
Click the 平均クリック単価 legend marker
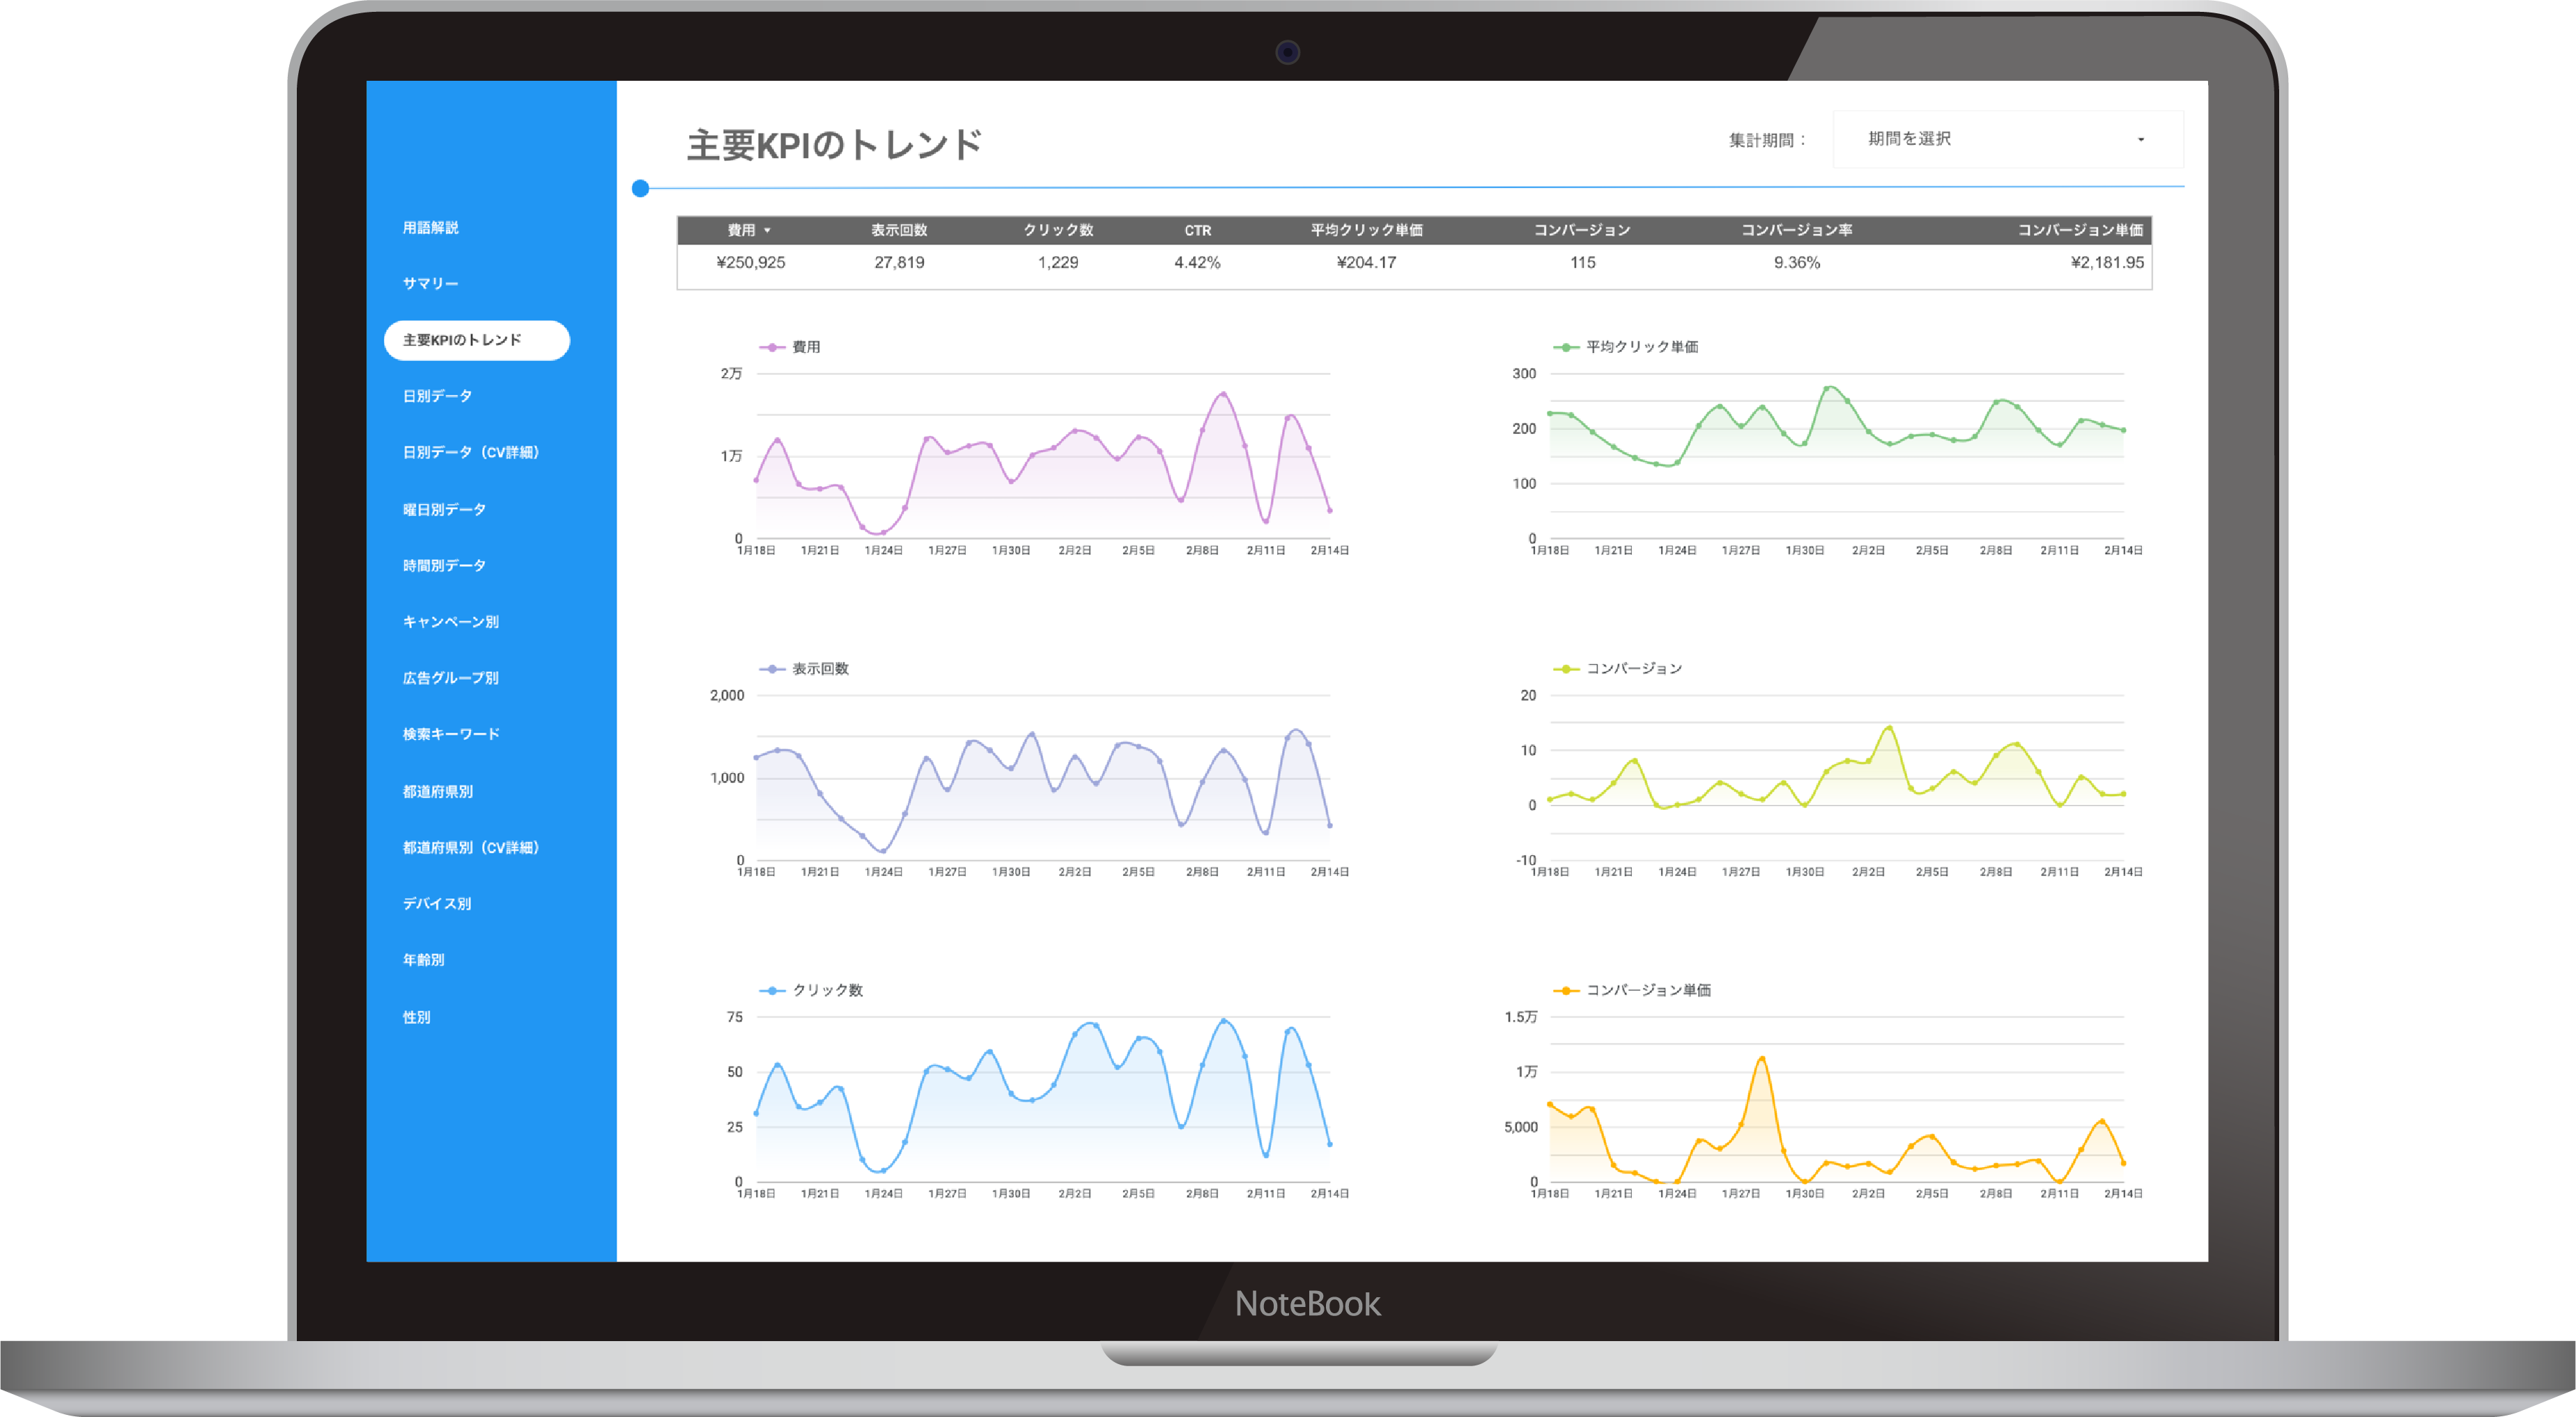[x=1565, y=347]
